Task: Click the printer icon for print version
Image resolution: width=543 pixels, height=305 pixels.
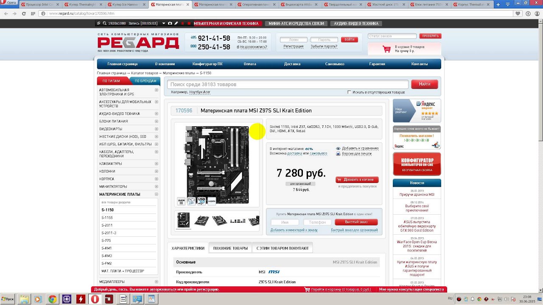Action: click(x=338, y=153)
